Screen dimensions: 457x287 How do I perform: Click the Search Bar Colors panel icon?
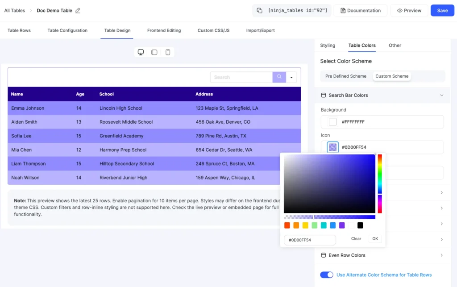[x=323, y=95]
